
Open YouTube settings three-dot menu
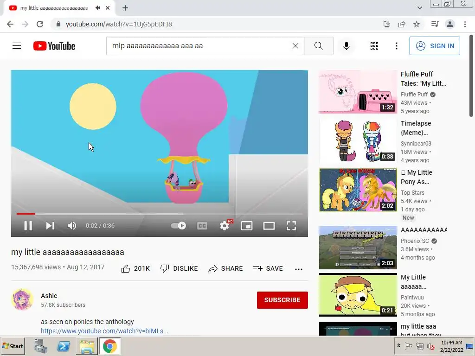pos(396,46)
